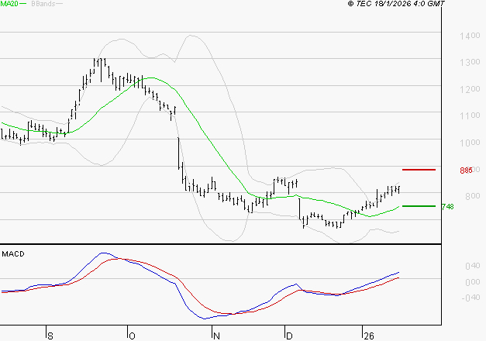Click the MACD -040 axis label
This screenshot has width=486, height=341.
470,298
